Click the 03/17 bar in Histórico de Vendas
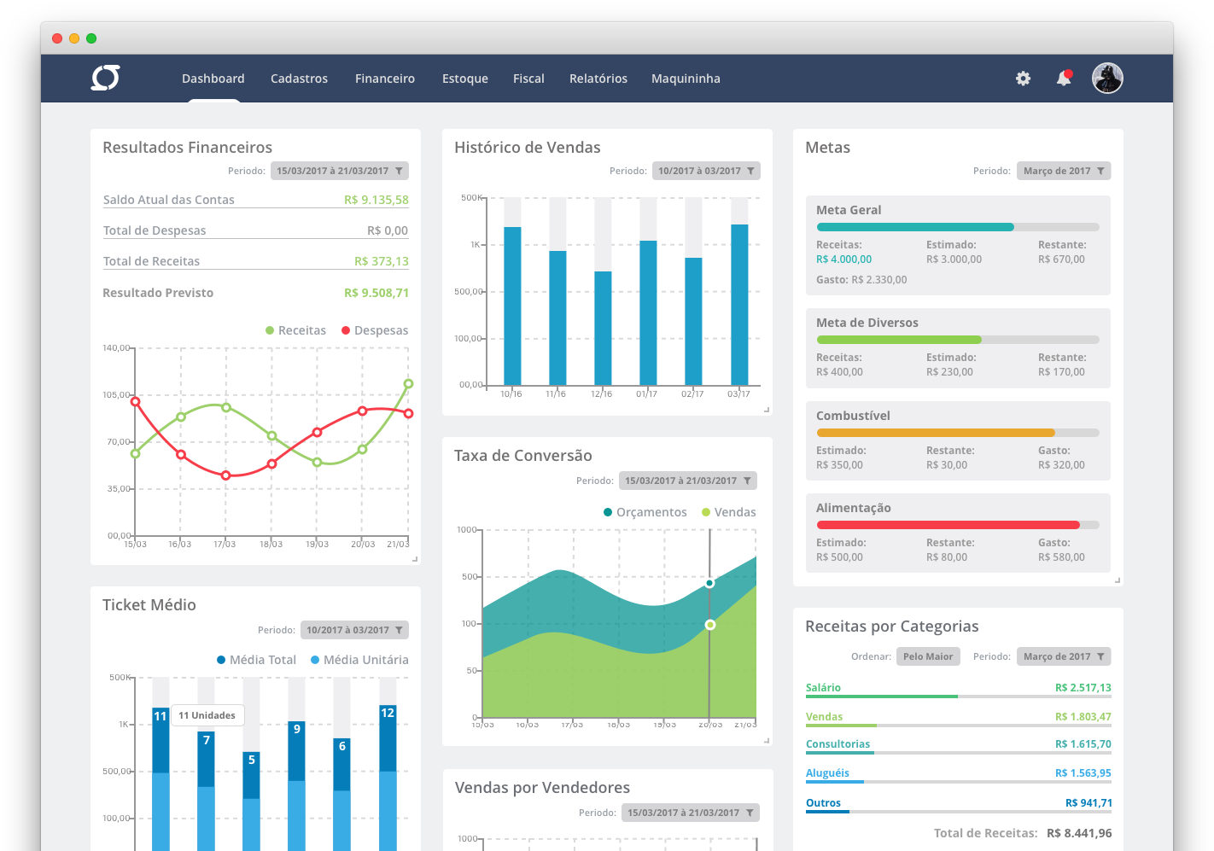The image size is (1214, 851). pos(739,304)
